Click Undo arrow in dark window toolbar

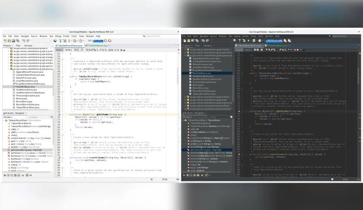[x=203, y=41]
